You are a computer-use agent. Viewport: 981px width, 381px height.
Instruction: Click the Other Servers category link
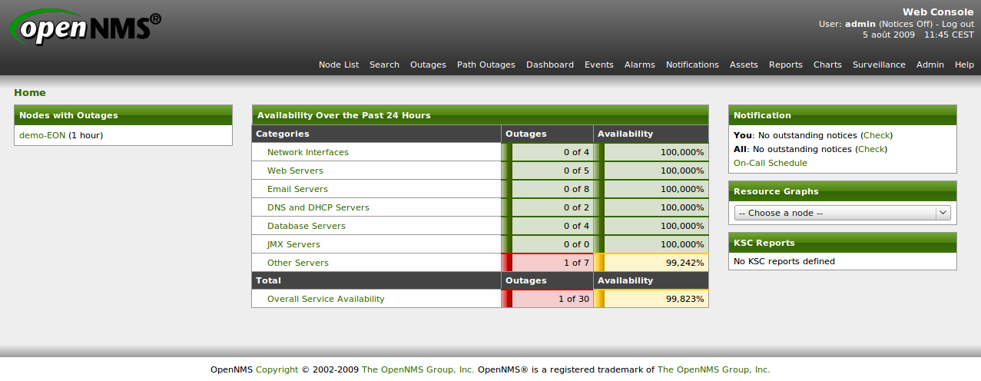297,263
